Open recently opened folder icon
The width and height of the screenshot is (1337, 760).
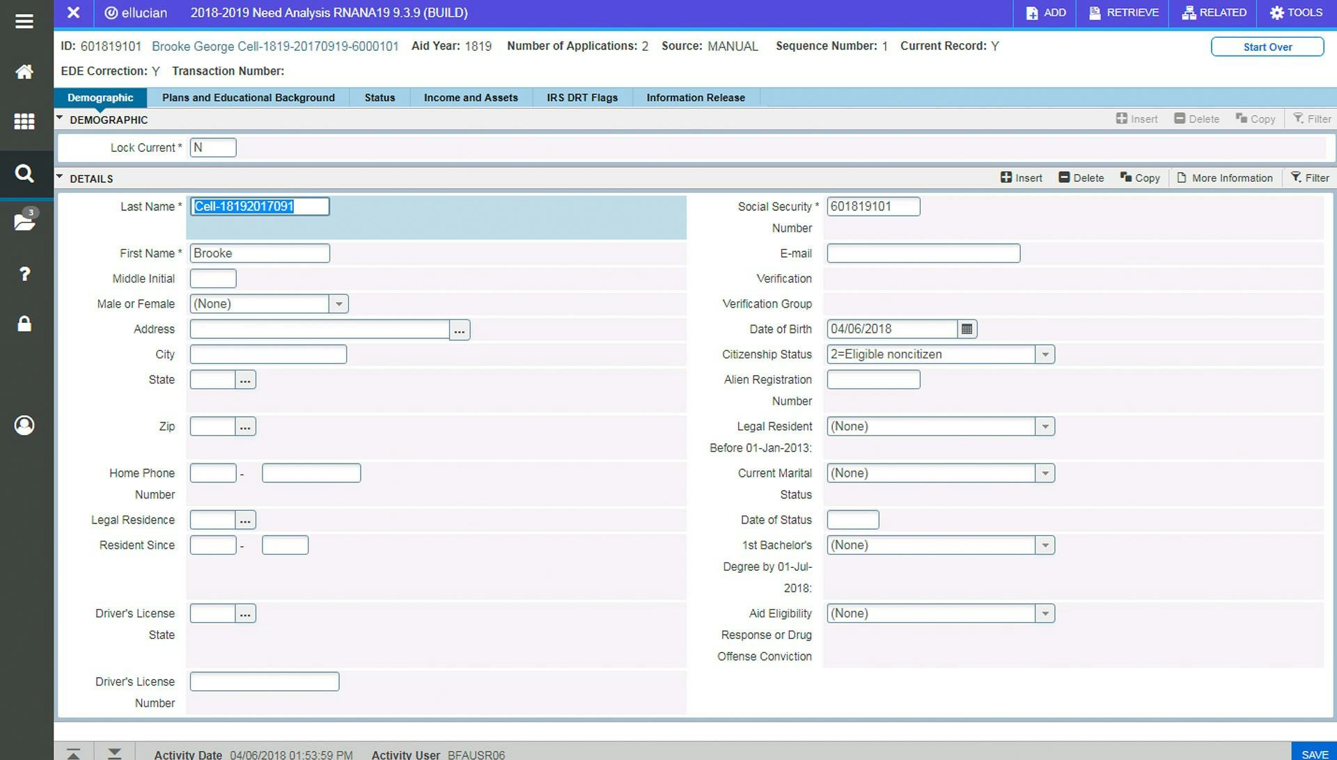24,222
